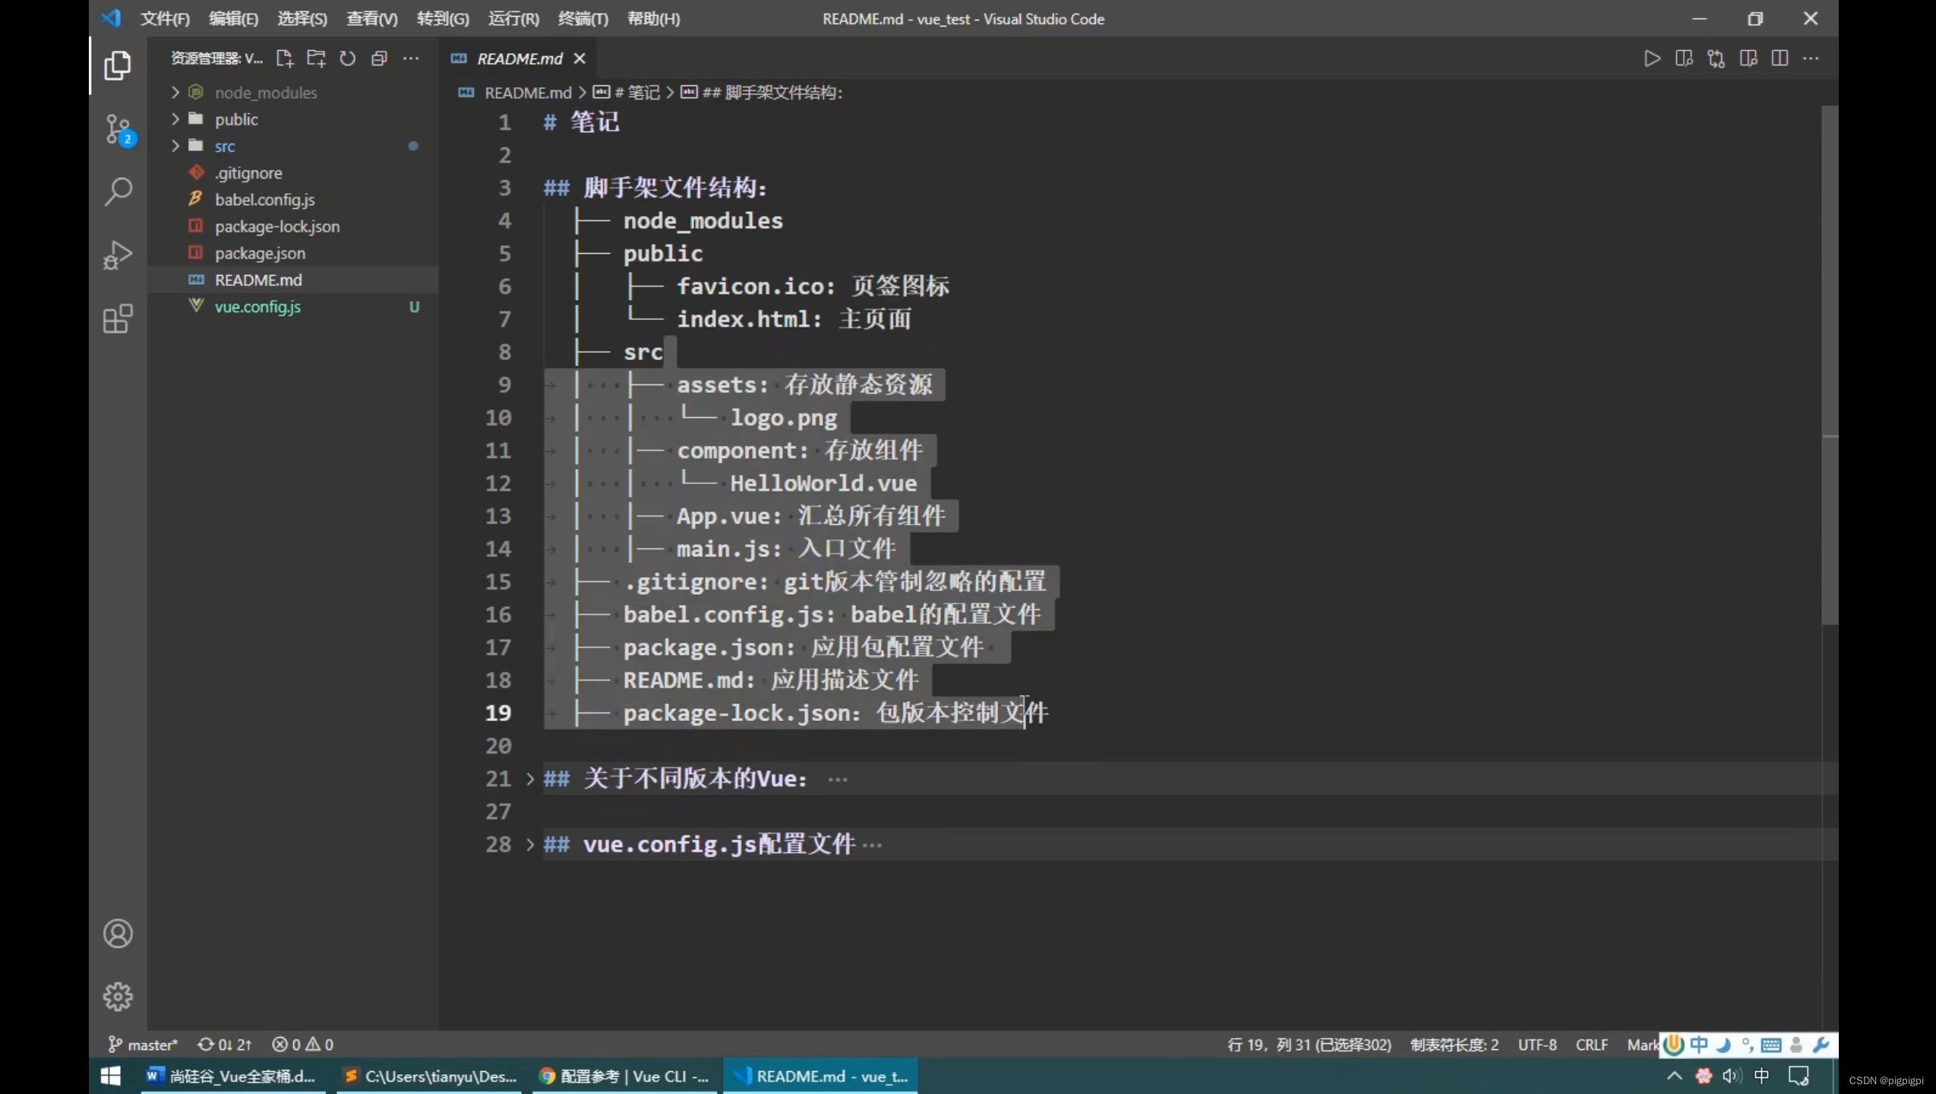This screenshot has height=1094, width=1936.
Task: Change CRLF end of line sequence
Action: (x=1591, y=1045)
